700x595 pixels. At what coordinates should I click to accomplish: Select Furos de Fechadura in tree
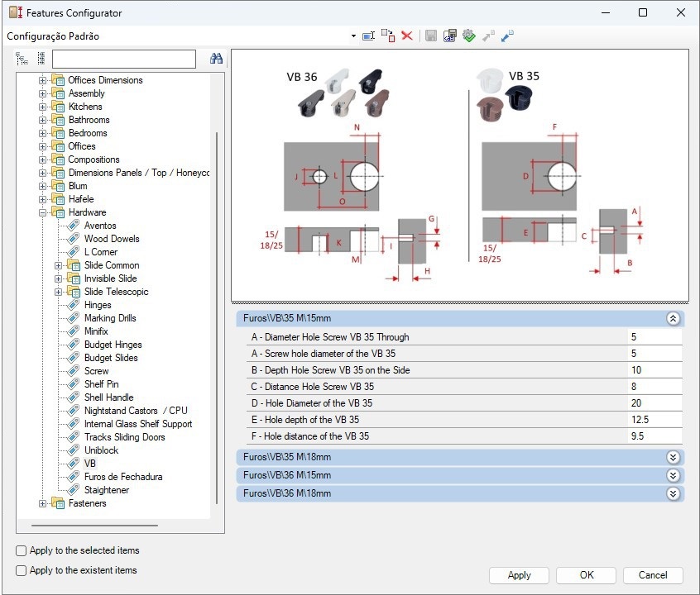coord(123,477)
